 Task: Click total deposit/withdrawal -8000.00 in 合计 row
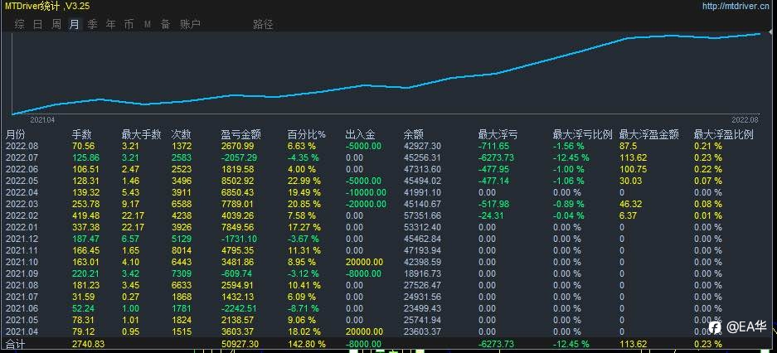click(x=363, y=344)
